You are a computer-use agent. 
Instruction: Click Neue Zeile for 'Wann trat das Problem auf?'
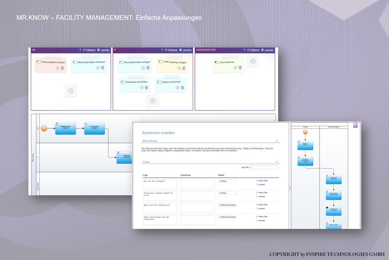click(262, 204)
